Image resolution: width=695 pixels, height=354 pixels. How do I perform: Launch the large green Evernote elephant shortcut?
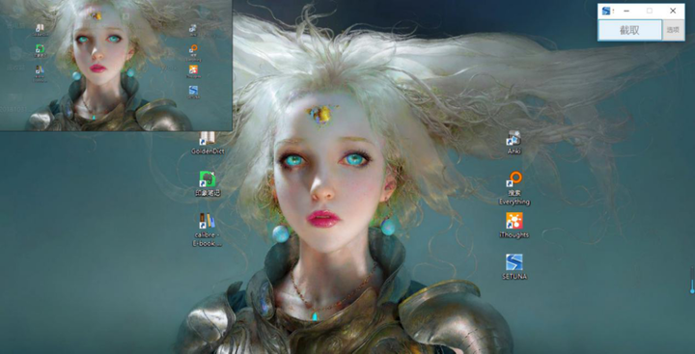pyautogui.click(x=208, y=183)
